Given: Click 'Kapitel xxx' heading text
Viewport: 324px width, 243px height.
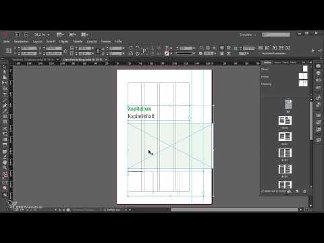Looking at the screenshot, I should (139, 109).
